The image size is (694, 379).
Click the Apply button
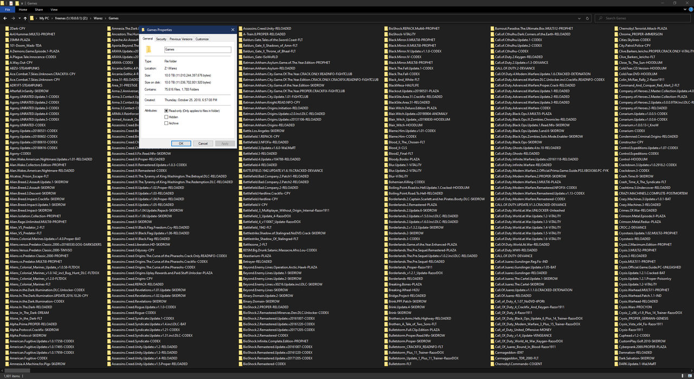point(225,143)
